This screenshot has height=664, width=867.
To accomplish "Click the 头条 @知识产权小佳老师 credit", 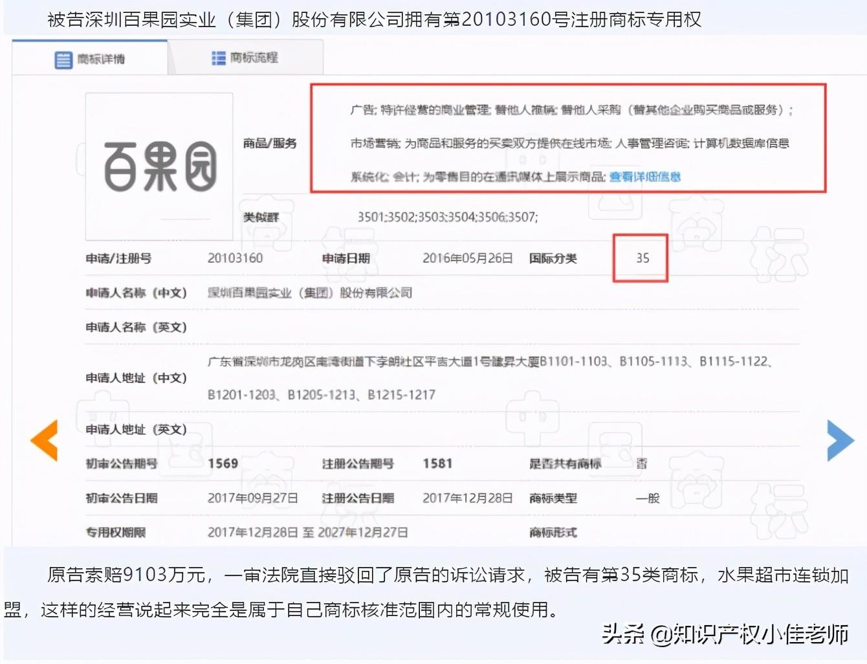I will [725, 634].
